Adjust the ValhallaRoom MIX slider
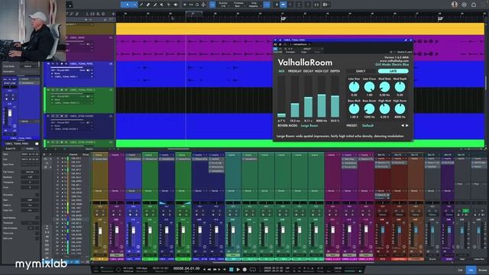The image size is (489, 275). [x=281, y=96]
